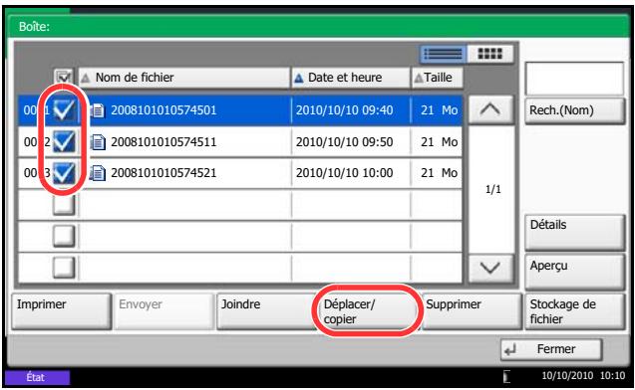Click document icon of file 200810101057​4511

tap(98, 142)
